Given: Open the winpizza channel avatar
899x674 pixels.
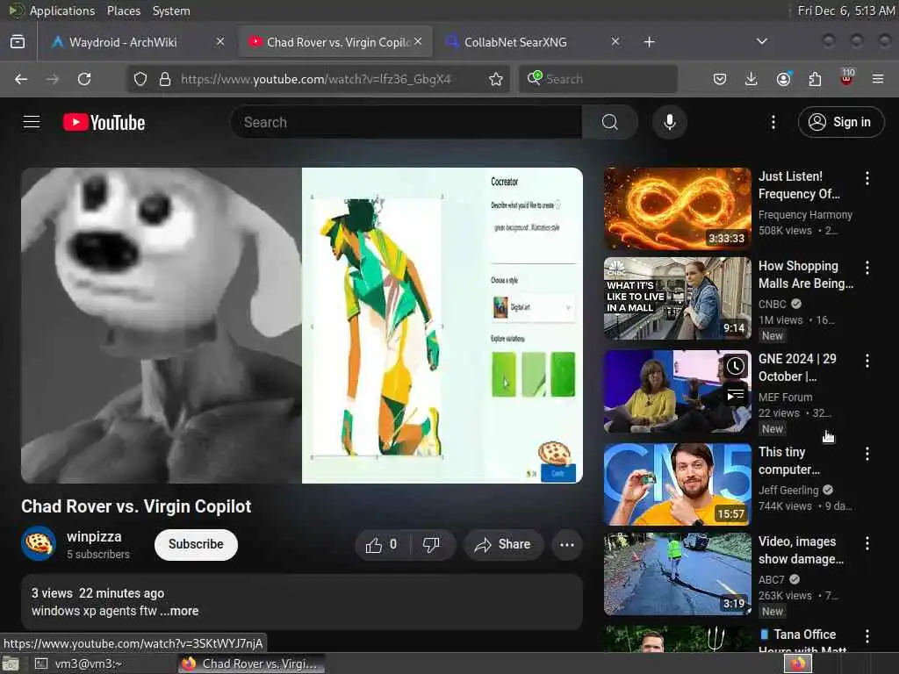Looking at the screenshot, I should click(x=39, y=543).
